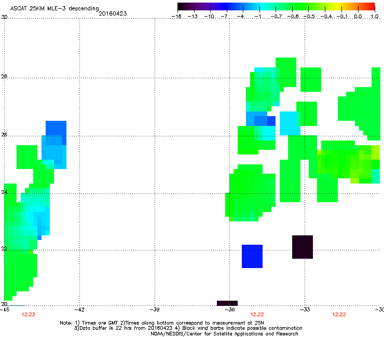
Task: Click the -0.6 color scale label
Action: 293,17
